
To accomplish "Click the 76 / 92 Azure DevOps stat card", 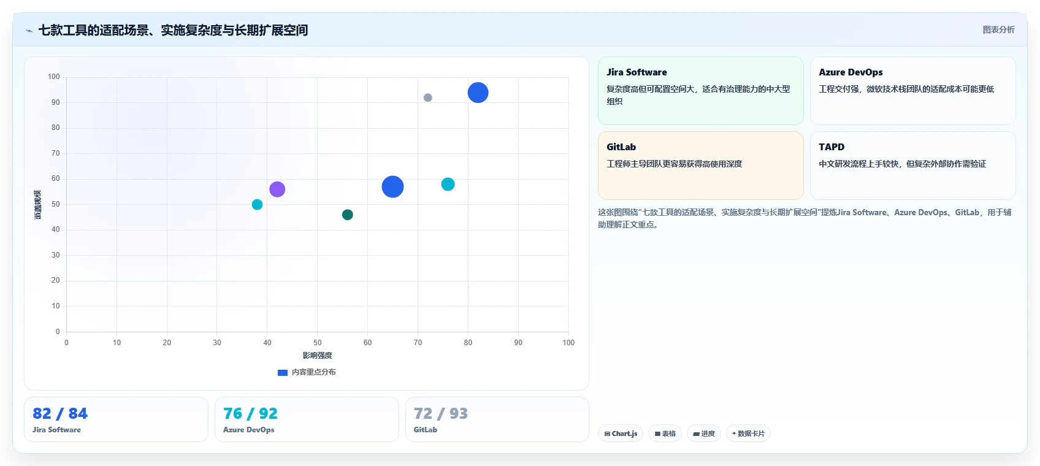I will pyautogui.click(x=307, y=419).
